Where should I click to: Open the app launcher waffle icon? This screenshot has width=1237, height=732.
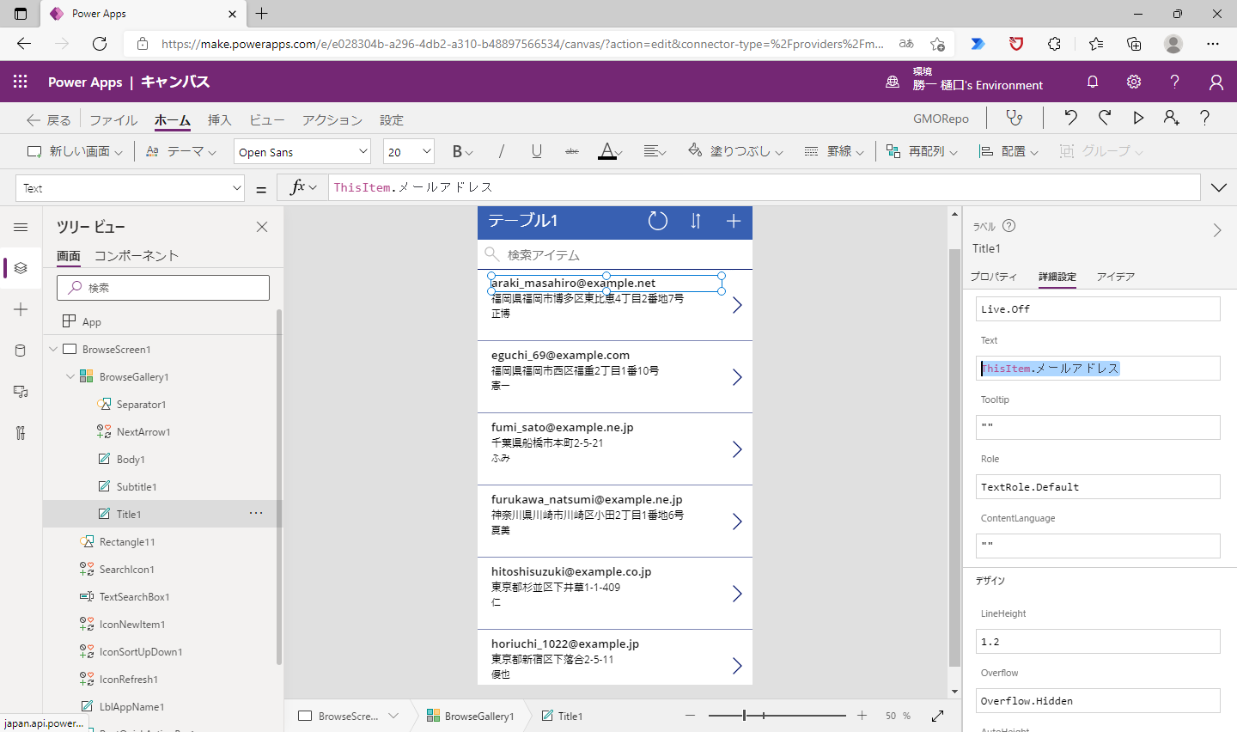[x=21, y=82]
